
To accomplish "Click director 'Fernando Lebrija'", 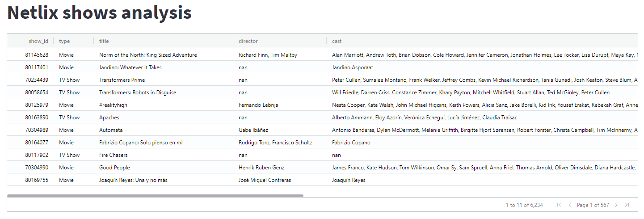I will pos(258,105).
